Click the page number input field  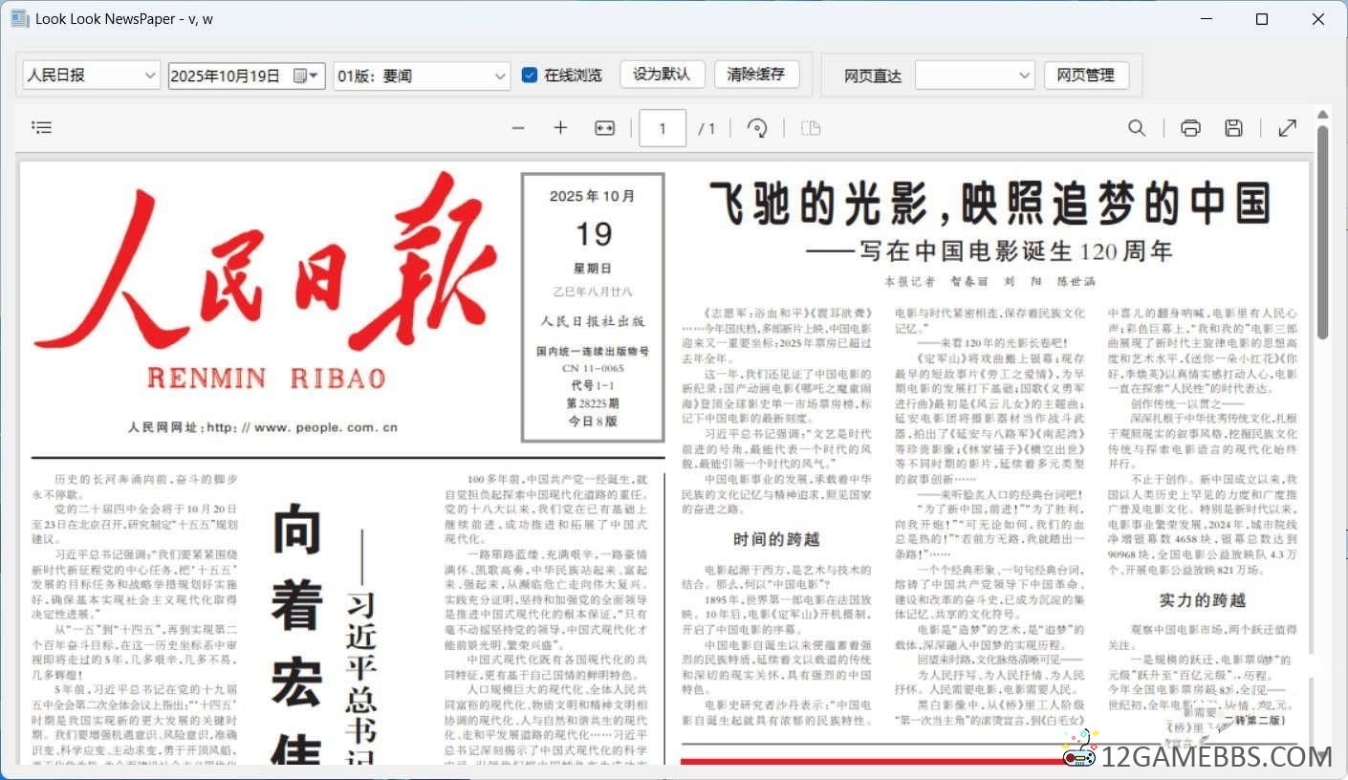(662, 128)
